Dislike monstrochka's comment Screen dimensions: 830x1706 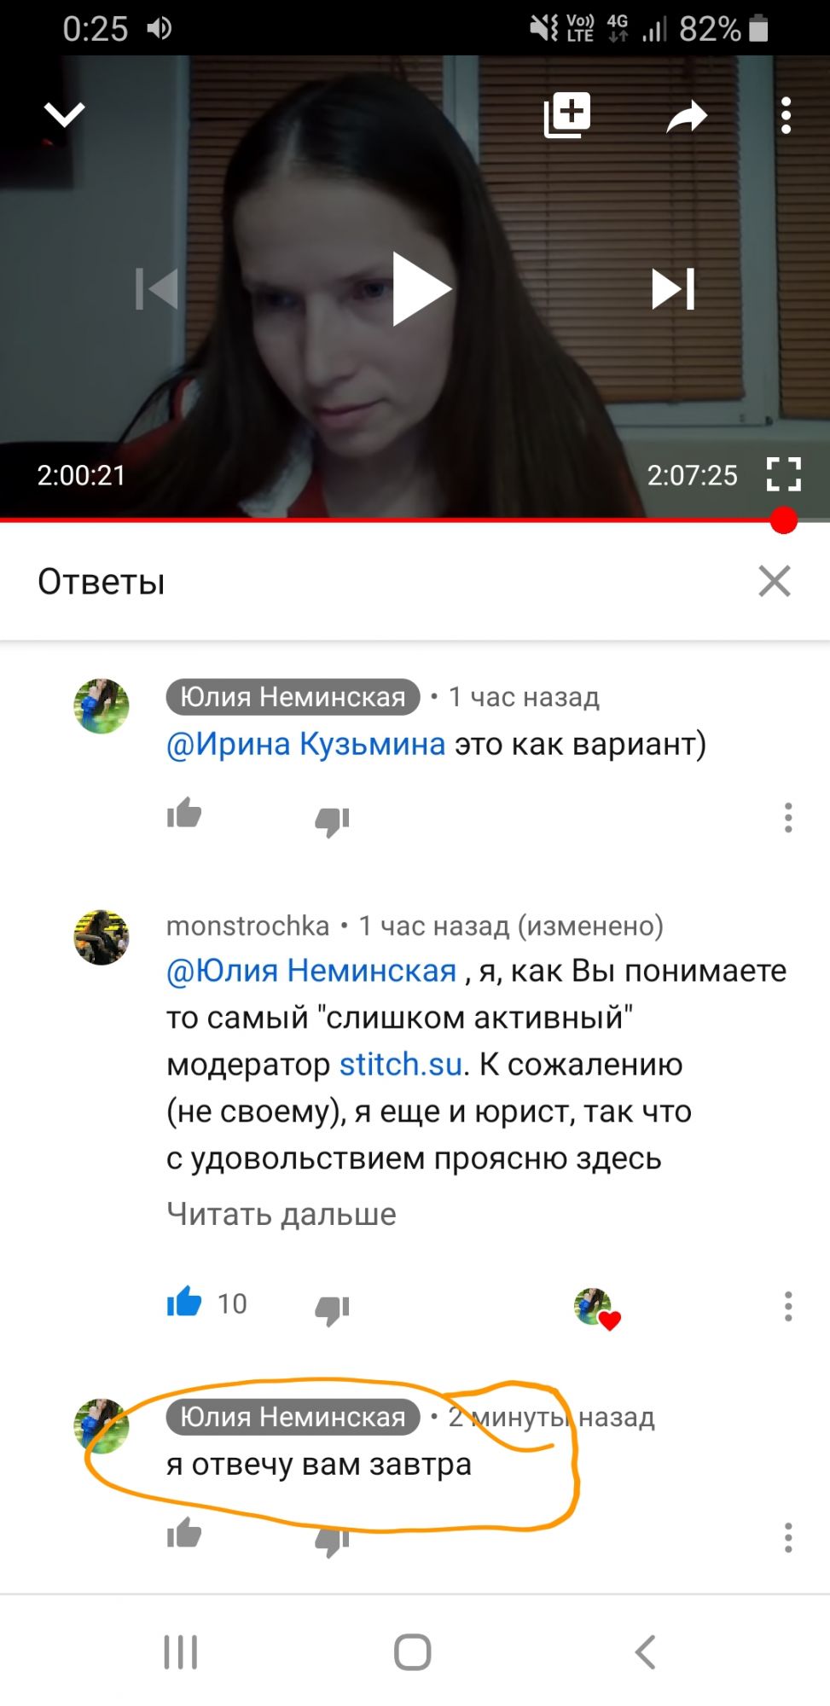332,1309
